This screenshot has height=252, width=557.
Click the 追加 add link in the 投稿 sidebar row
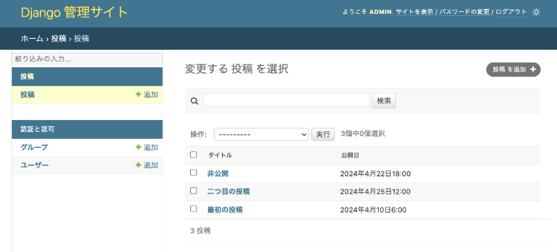[x=147, y=94]
